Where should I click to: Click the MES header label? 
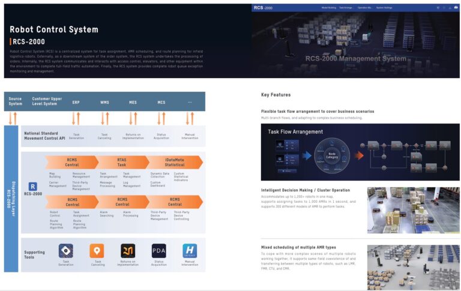tap(133, 102)
